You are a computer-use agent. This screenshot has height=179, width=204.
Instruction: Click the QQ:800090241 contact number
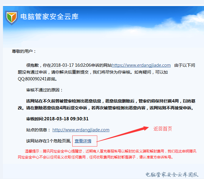(x=32, y=79)
